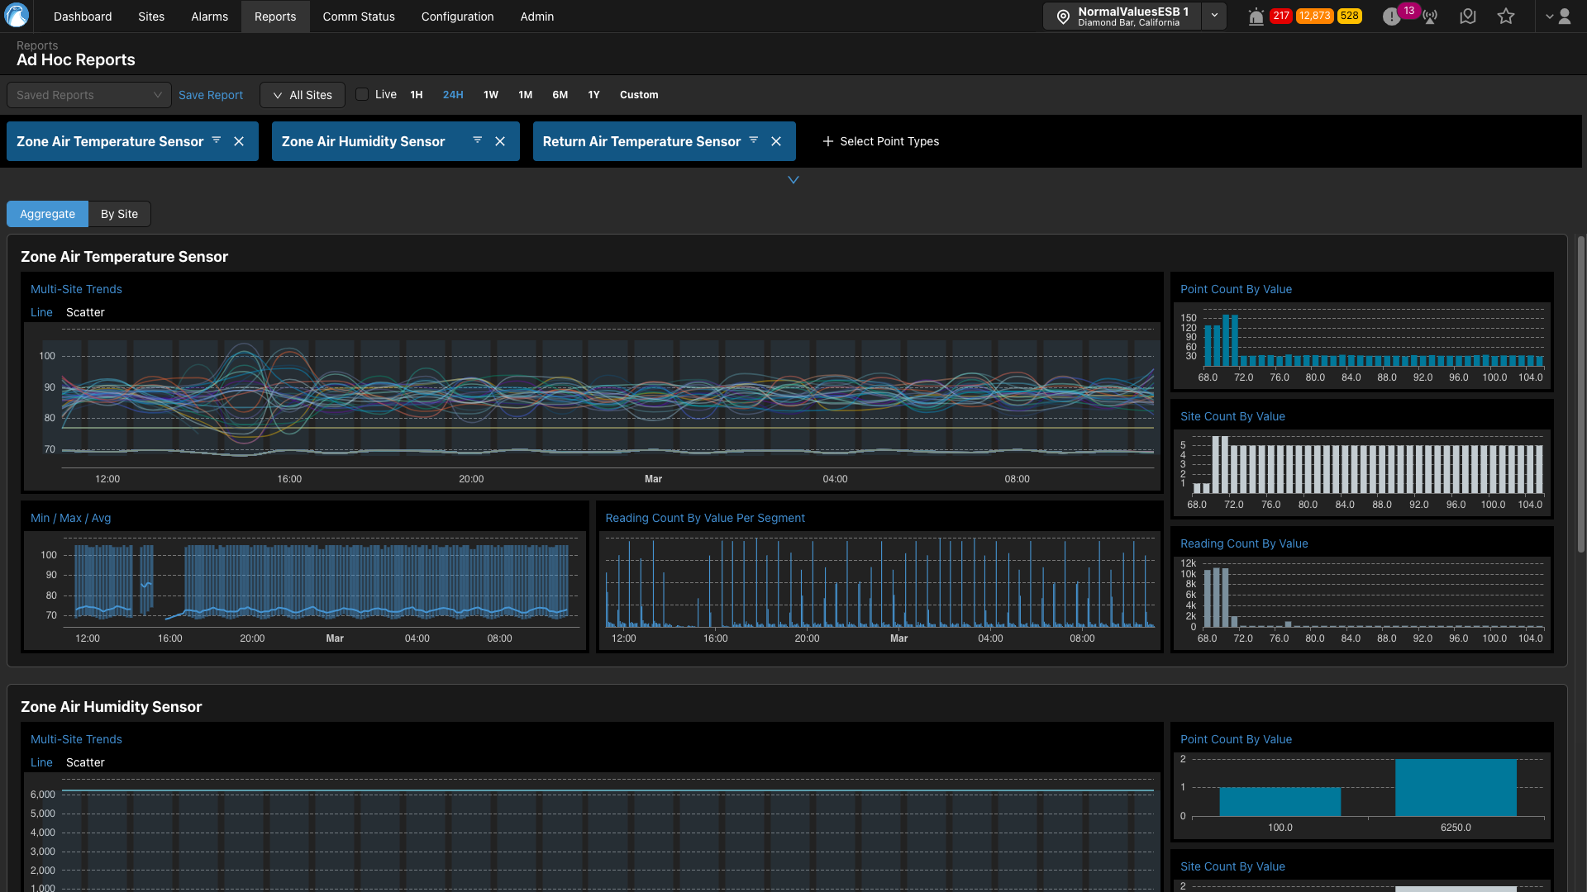Switch Multi-Site Trends to Scatter
1587x892 pixels.
coord(85,312)
